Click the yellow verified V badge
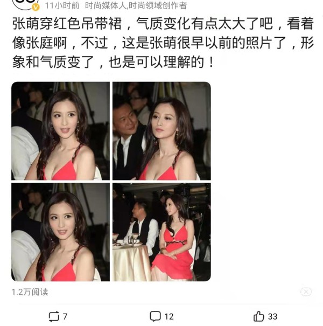The image size is (323, 326). [36, 8]
